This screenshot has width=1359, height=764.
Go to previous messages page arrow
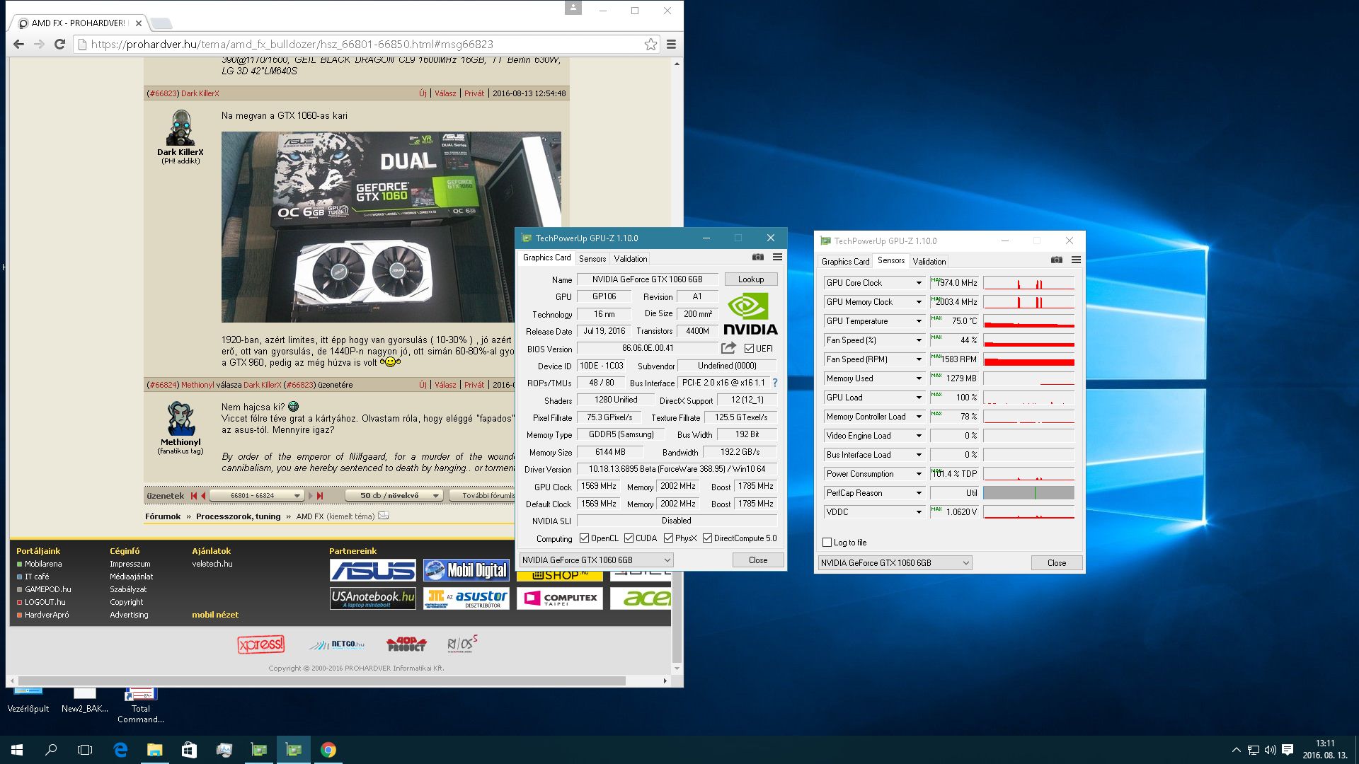[203, 496]
